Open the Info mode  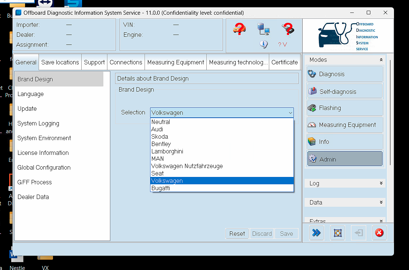tap(344, 142)
